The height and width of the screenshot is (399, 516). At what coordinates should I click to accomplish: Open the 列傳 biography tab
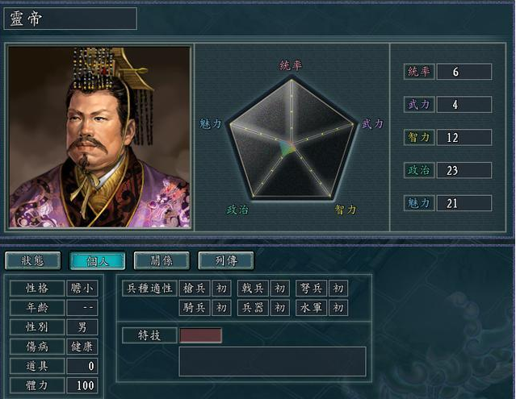click(x=226, y=260)
